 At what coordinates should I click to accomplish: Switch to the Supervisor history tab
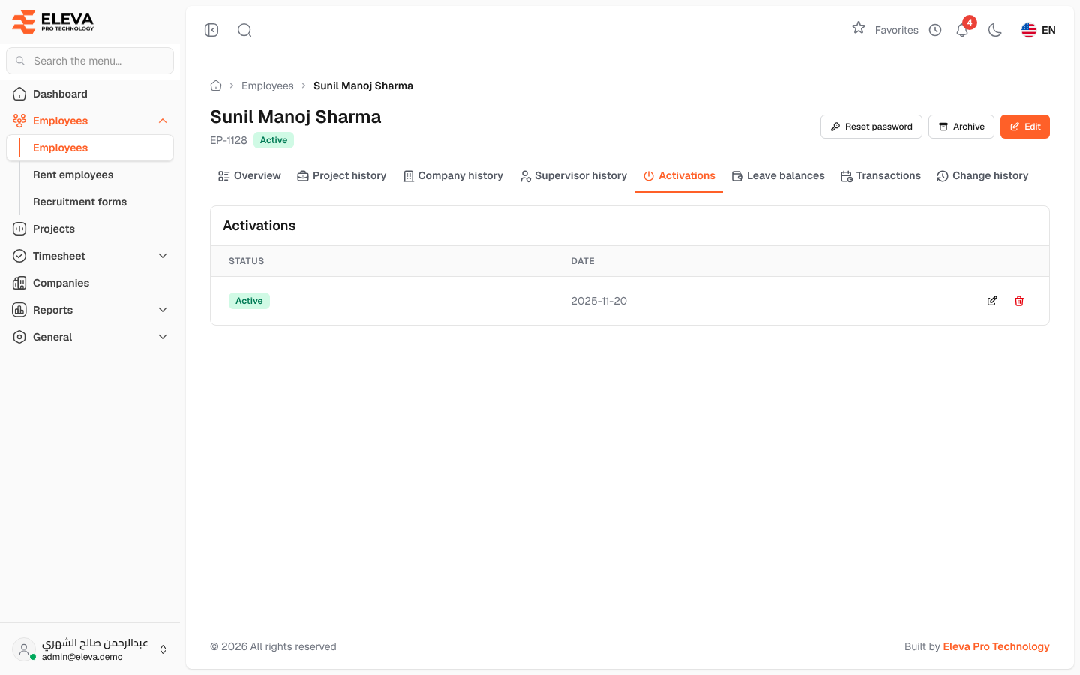point(573,176)
